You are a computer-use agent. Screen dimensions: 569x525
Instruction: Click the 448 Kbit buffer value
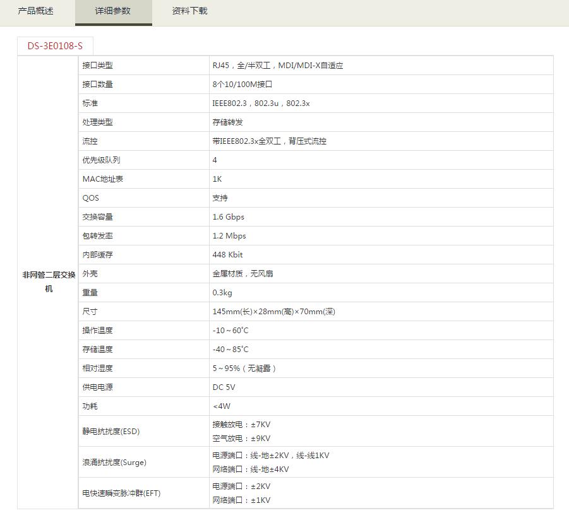tap(227, 255)
